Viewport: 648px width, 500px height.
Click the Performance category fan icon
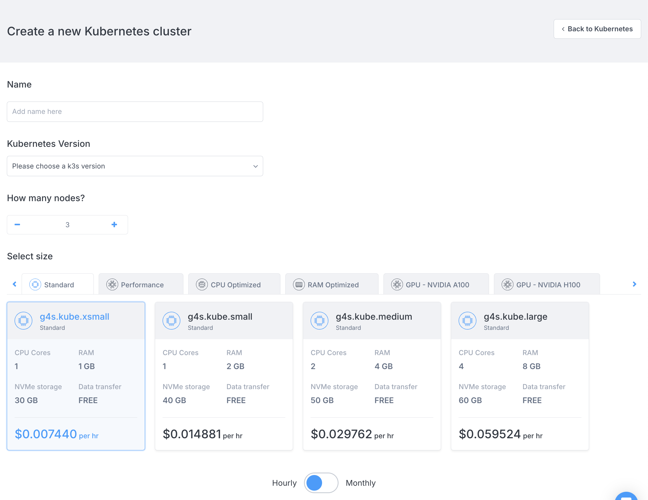pos(112,284)
